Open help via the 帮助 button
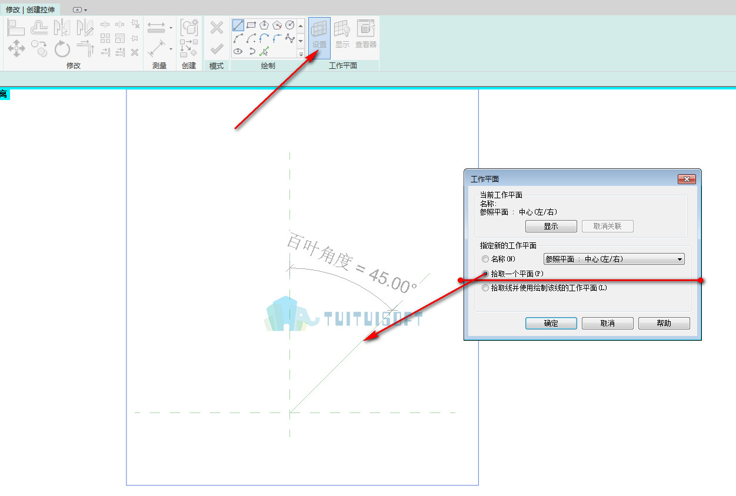This screenshot has height=496, width=736. coord(664,323)
